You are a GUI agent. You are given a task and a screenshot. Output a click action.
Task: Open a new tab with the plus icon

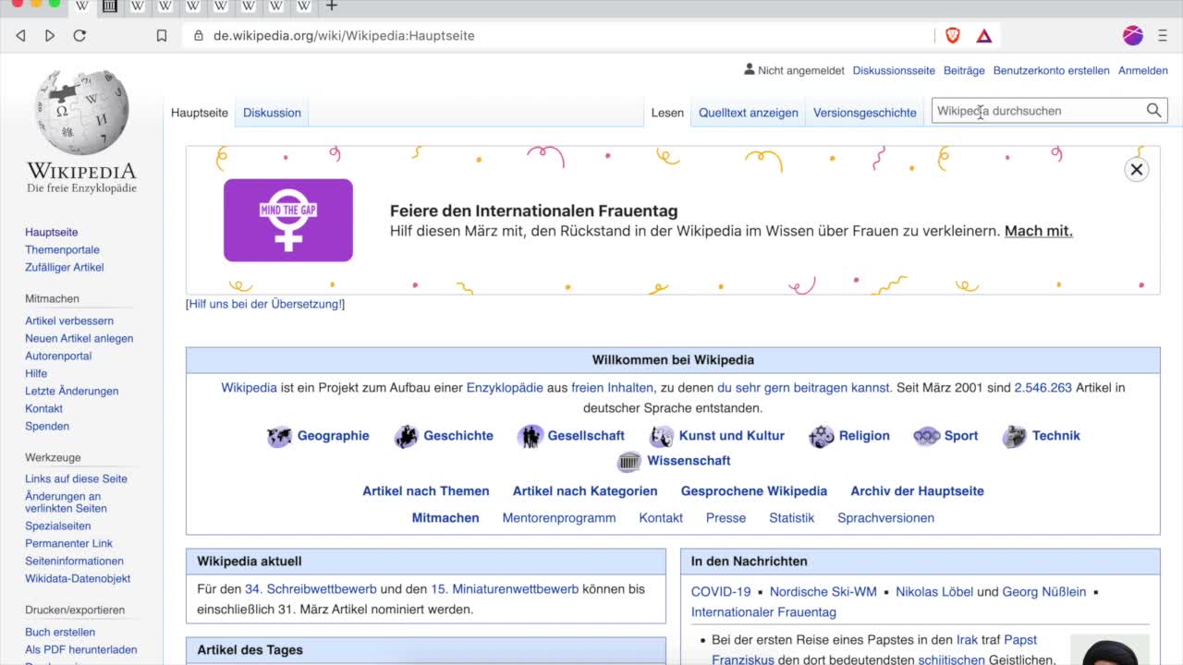332,6
